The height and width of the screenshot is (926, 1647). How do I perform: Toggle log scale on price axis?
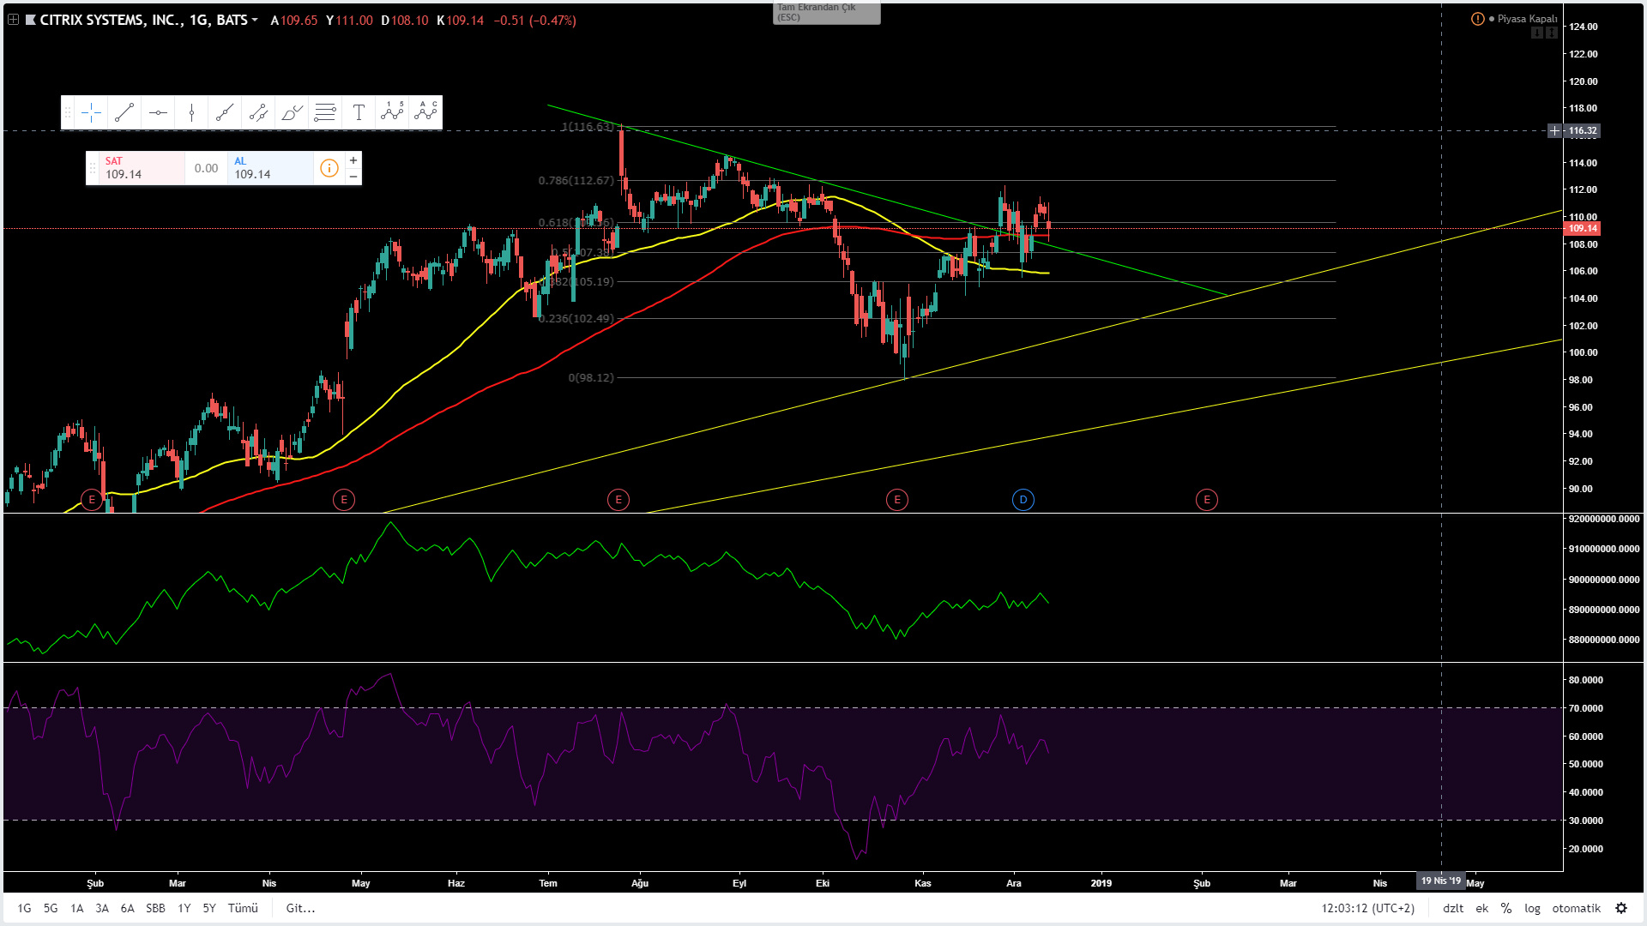pyautogui.click(x=1532, y=908)
